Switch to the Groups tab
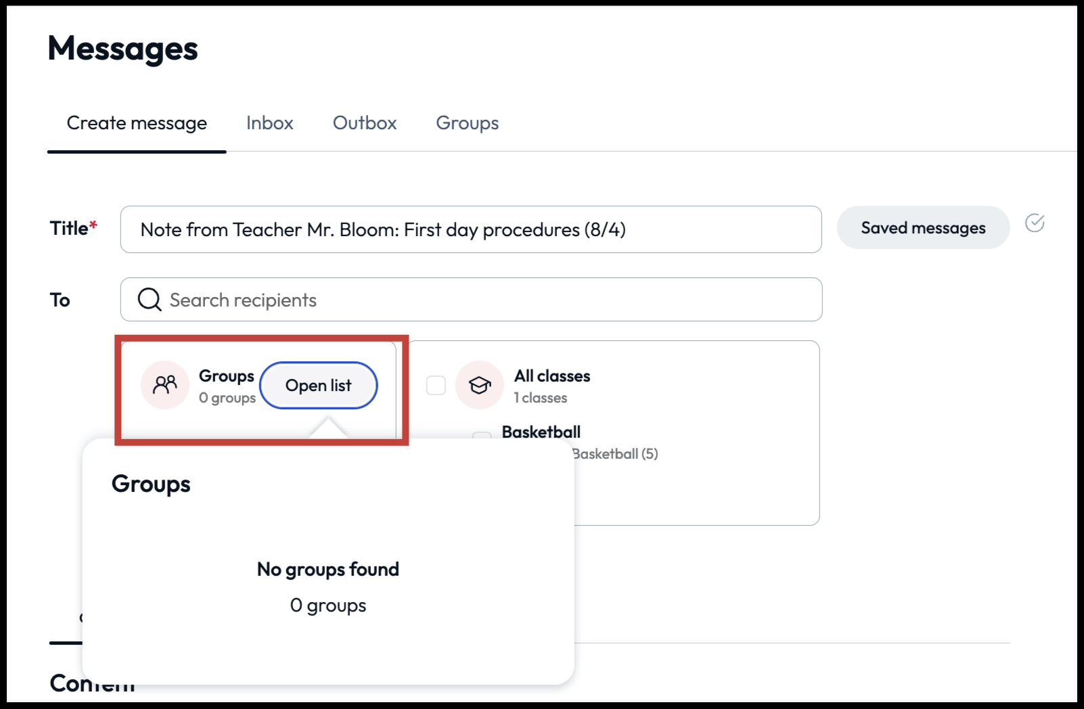Viewport: 1084px width, 709px height. [x=467, y=122]
